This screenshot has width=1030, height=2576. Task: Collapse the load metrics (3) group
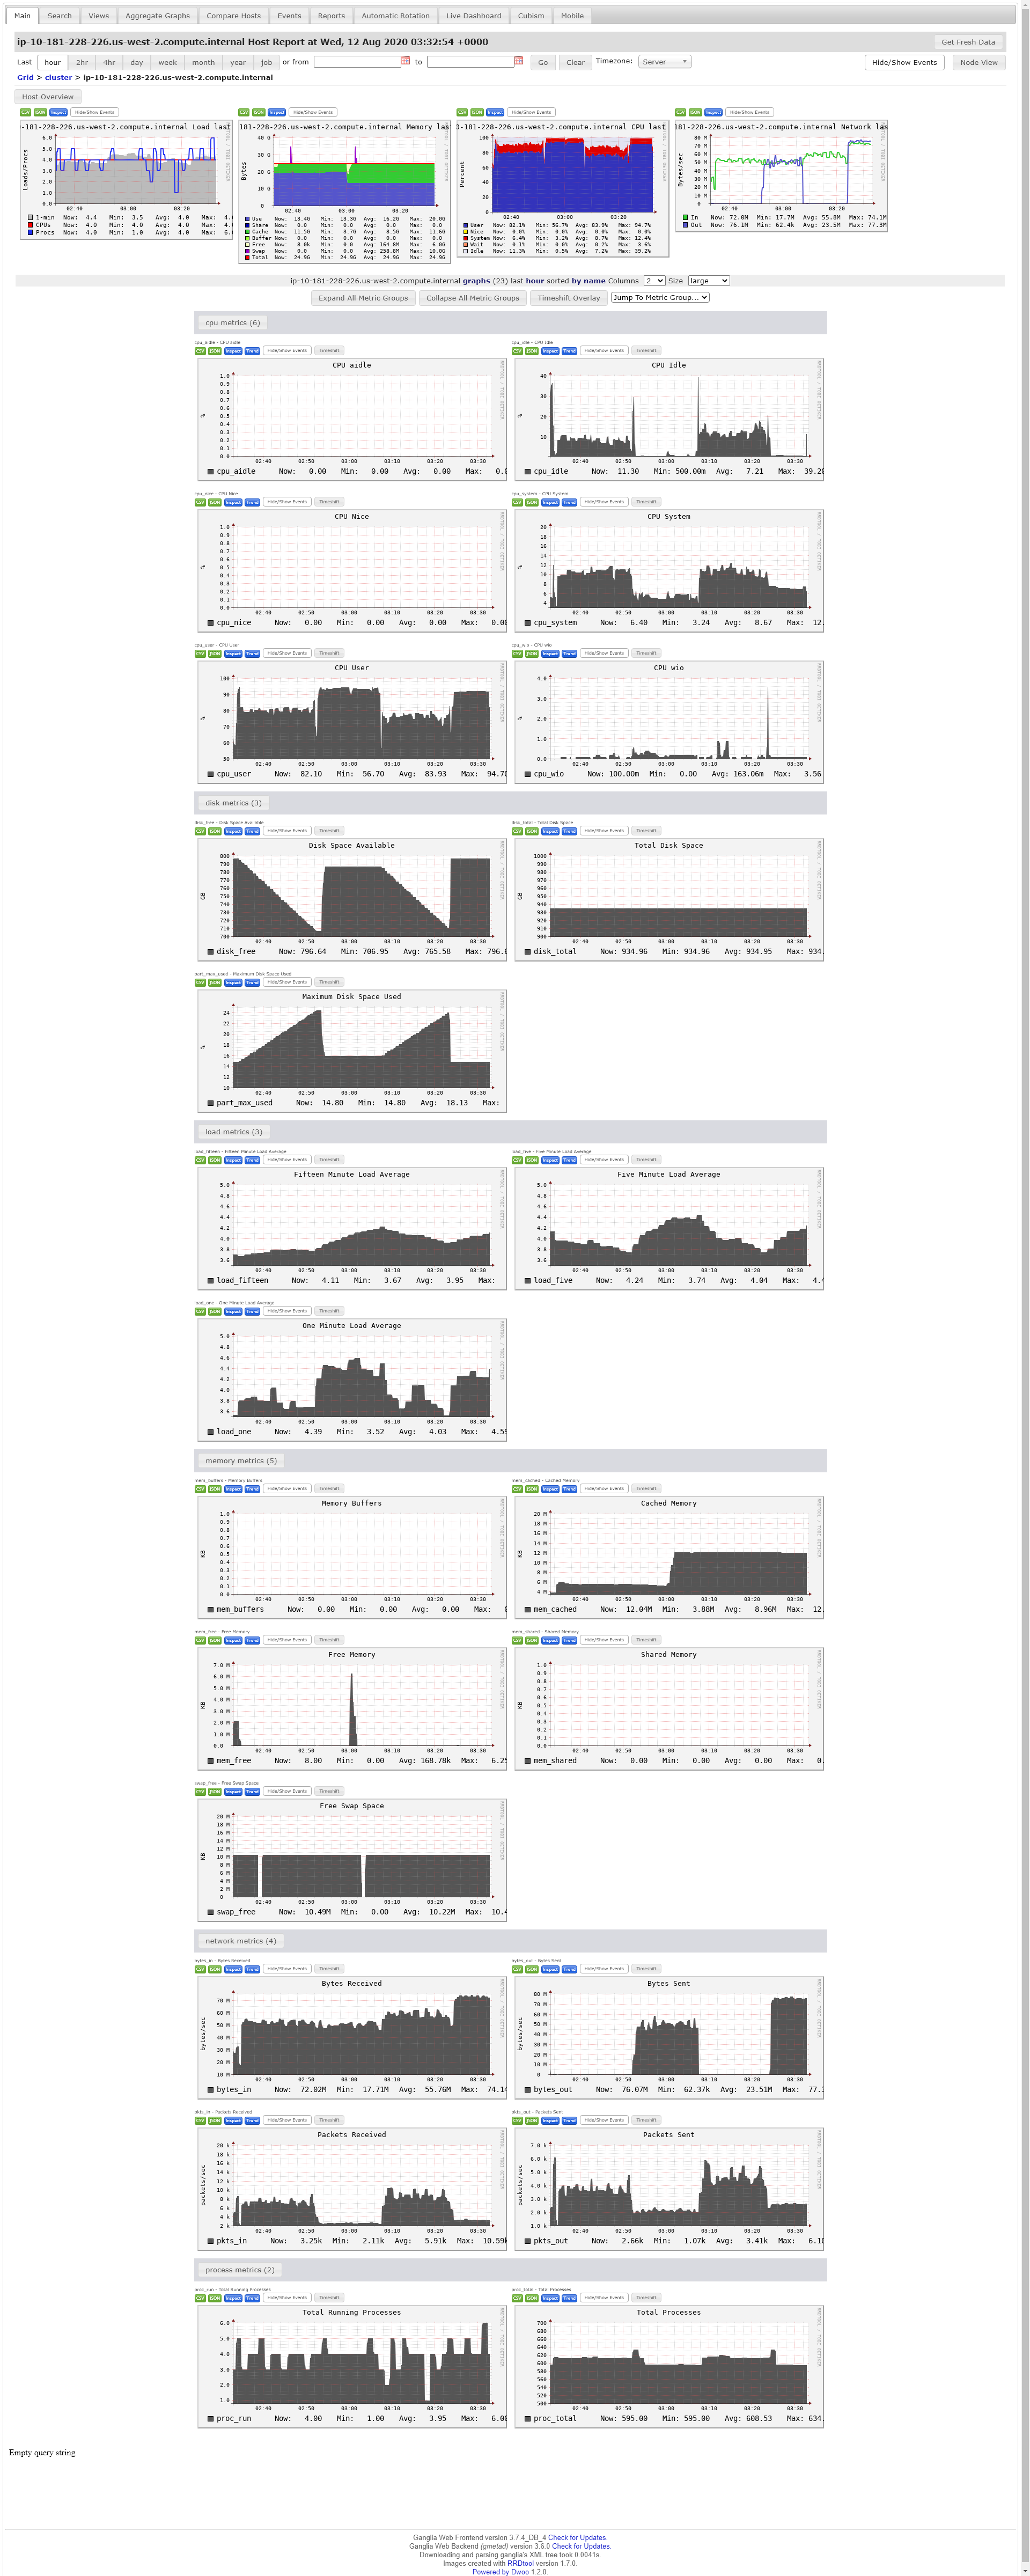click(233, 1132)
